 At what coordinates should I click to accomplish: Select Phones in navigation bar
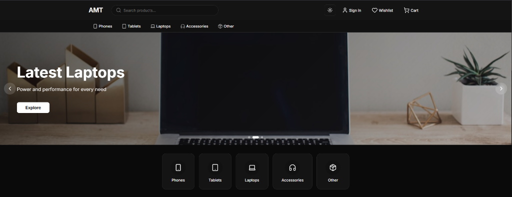click(x=102, y=26)
